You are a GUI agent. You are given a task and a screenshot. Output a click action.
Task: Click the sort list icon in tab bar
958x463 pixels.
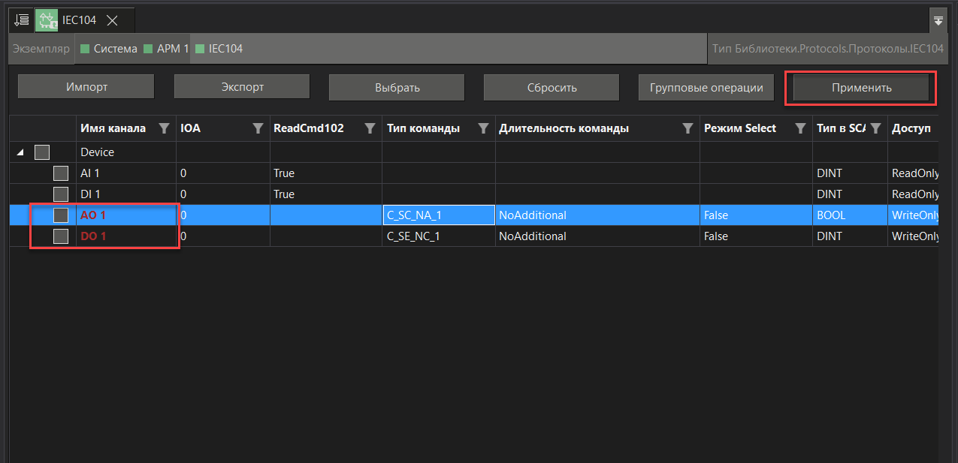click(22, 20)
